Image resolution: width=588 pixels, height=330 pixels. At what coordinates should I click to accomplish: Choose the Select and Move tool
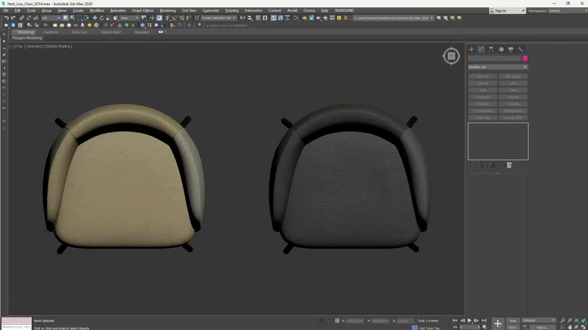(95, 18)
